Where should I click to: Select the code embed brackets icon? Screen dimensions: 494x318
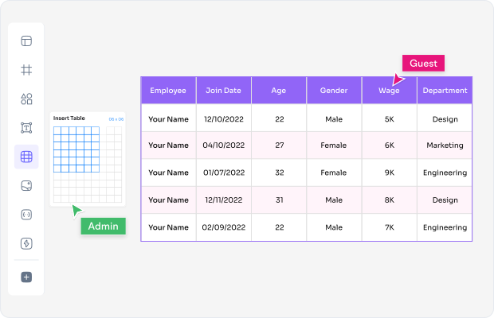click(26, 215)
